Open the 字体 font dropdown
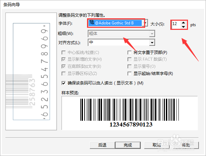This screenshot has height=156, width=206. click(118, 23)
